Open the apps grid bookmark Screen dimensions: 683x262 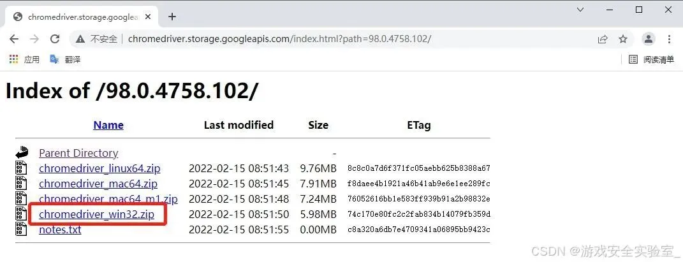click(x=24, y=59)
